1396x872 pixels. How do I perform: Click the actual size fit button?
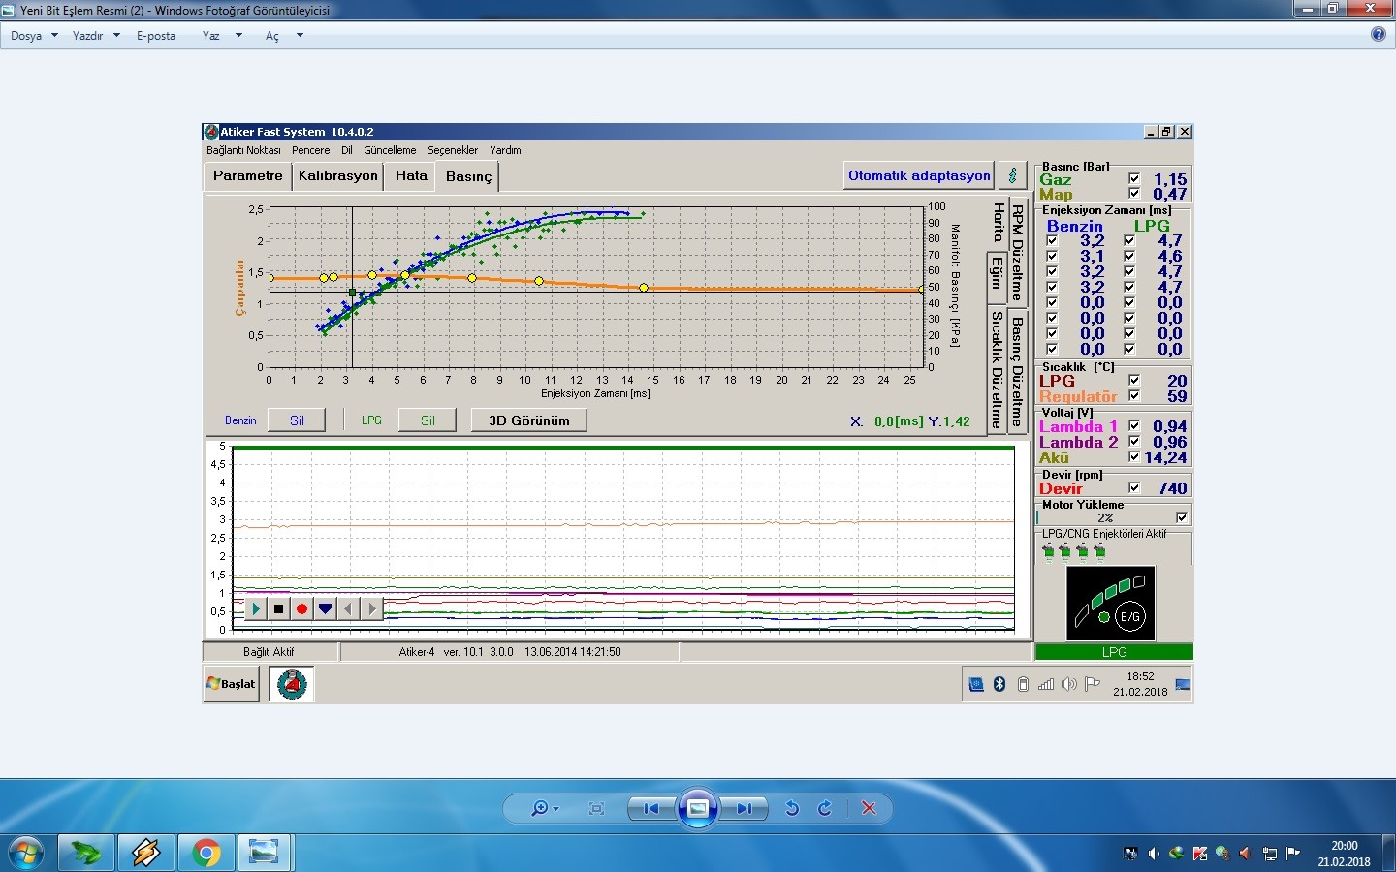click(596, 808)
